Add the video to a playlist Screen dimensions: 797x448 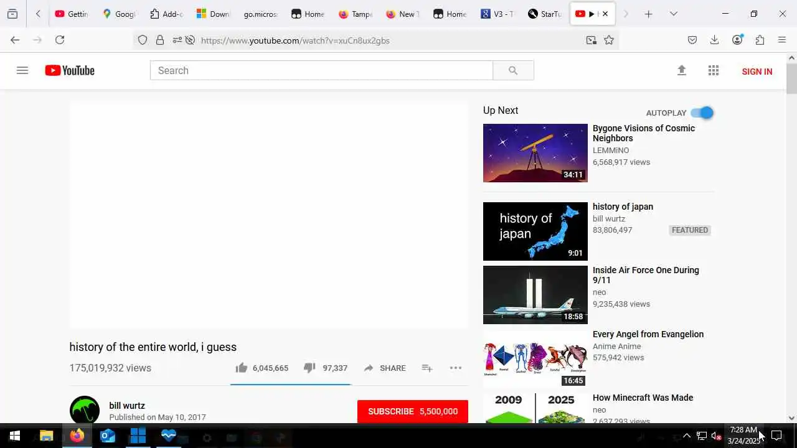pos(427,368)
